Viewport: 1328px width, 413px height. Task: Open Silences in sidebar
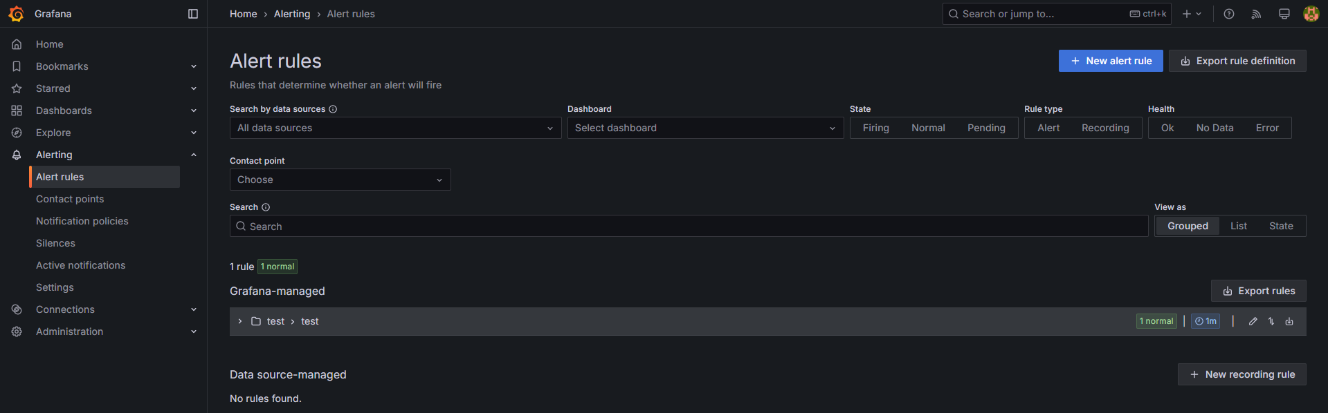(x=55, y=243)
